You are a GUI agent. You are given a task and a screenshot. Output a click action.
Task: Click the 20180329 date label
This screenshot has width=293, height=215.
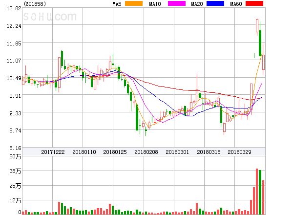(239, 152)
